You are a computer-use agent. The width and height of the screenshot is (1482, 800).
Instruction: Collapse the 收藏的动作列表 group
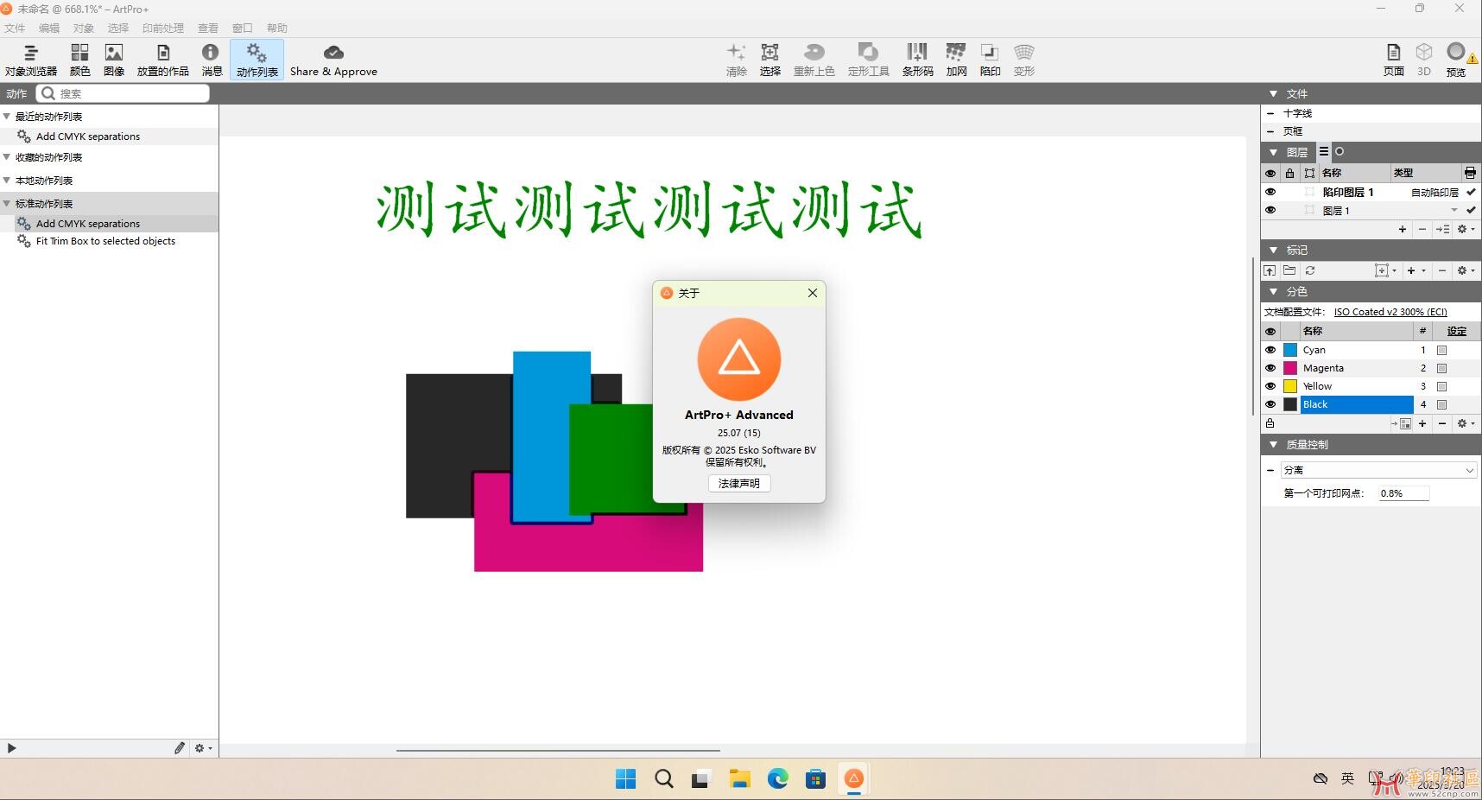7,156
